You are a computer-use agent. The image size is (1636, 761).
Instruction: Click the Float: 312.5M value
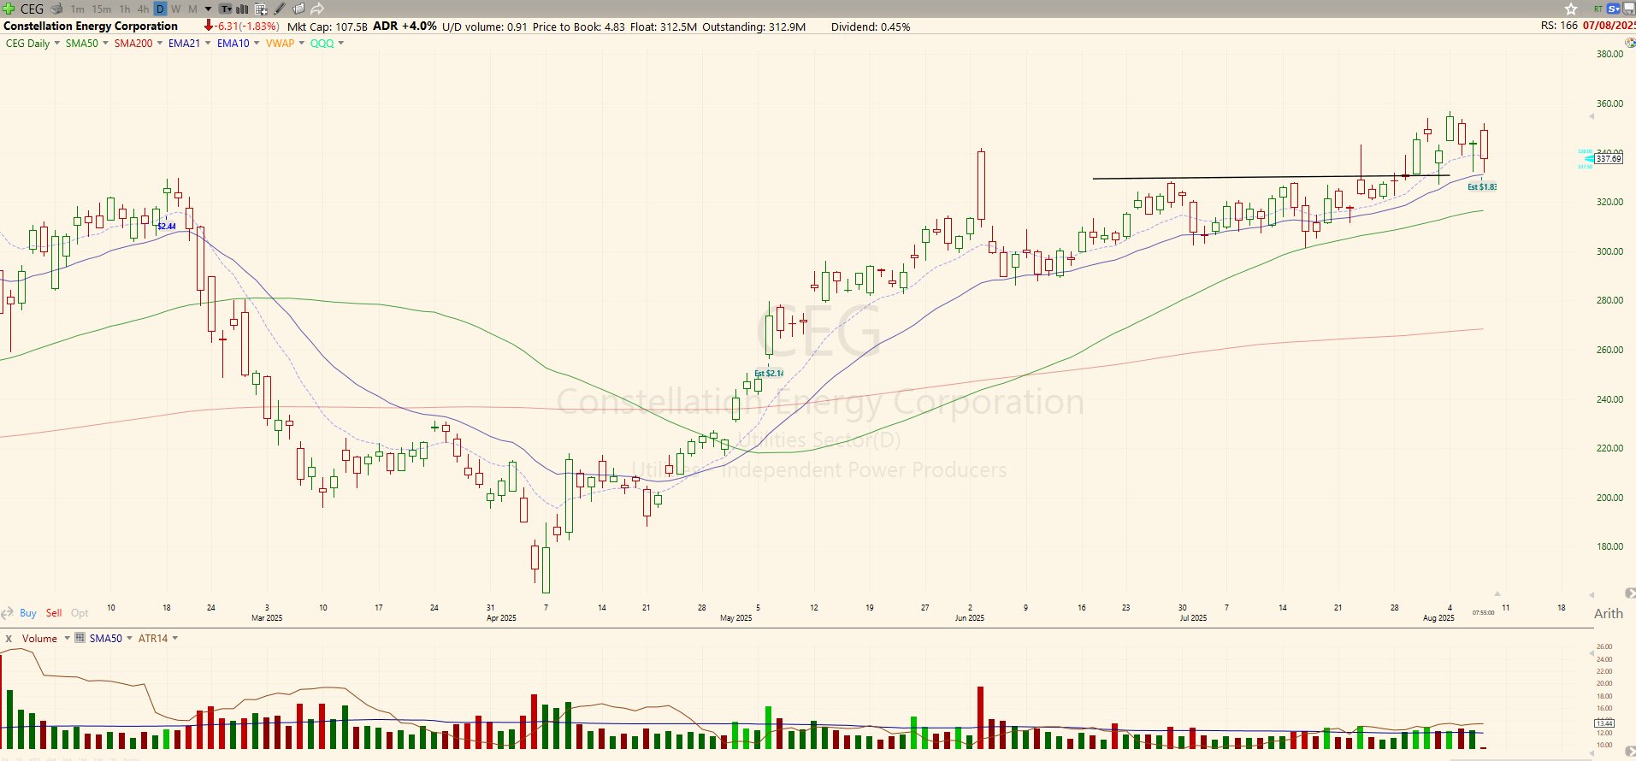click(x=664, y=27)
